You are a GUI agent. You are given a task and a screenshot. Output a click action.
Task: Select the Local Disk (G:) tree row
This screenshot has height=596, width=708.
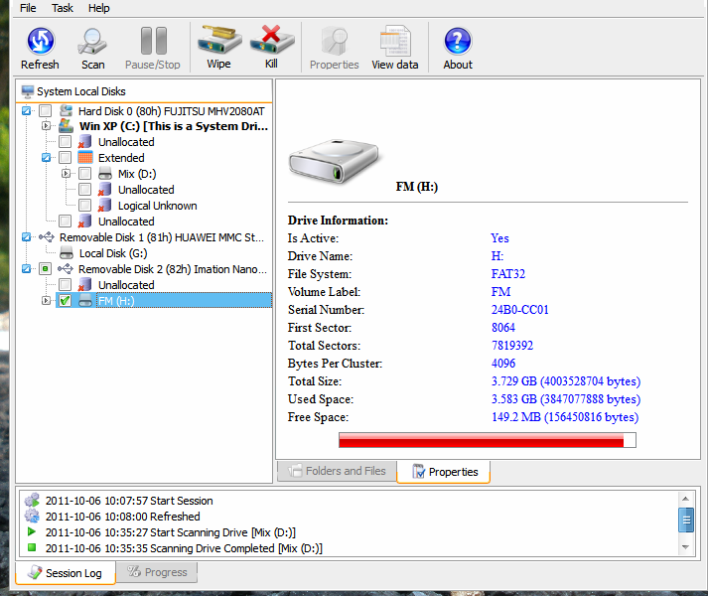113,253
